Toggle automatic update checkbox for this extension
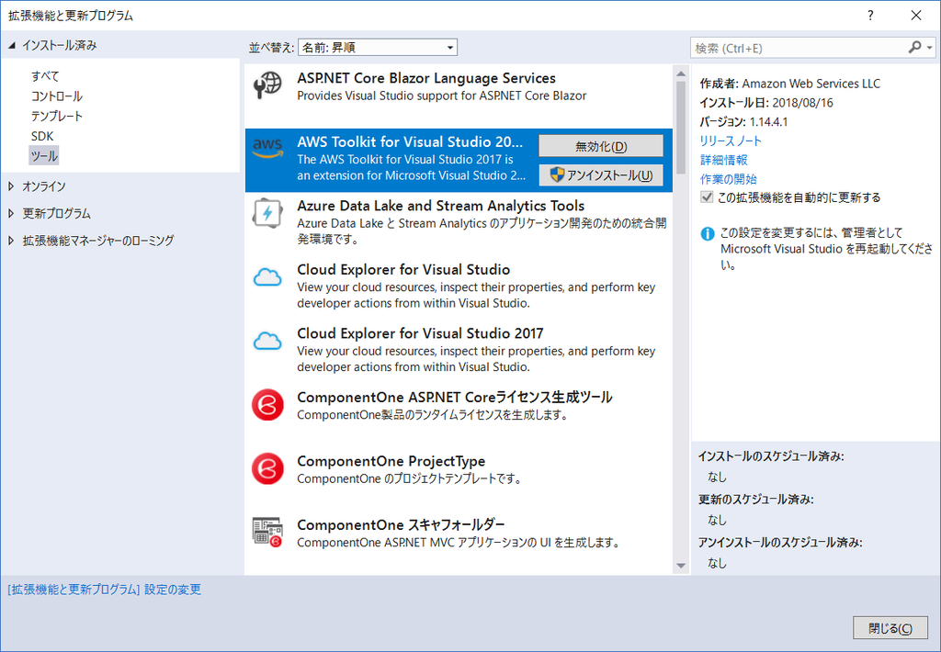Viewport: 941px width, 652px height. pos(707,197)
